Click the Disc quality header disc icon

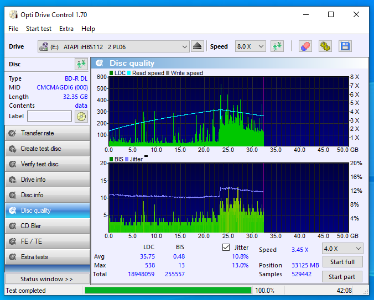tap(100, 63)
